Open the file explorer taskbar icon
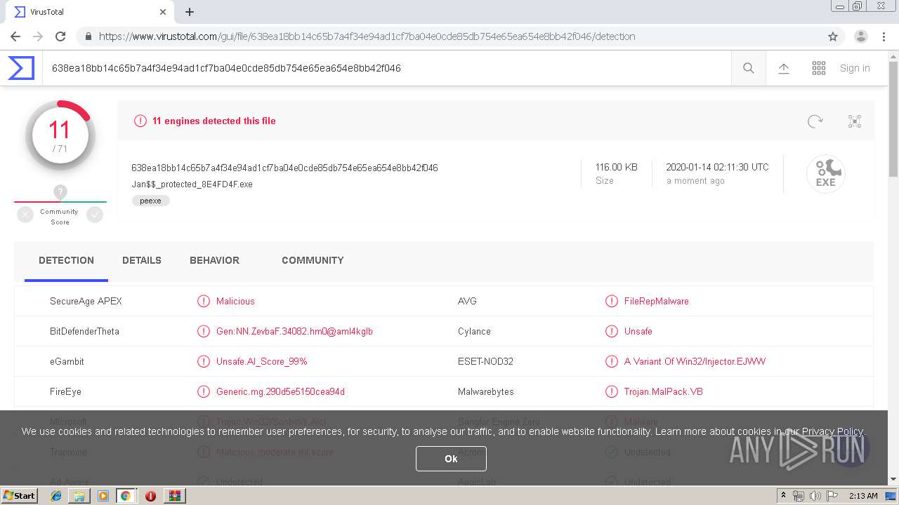This screenshot has width=899, height=505. [79, 496]
